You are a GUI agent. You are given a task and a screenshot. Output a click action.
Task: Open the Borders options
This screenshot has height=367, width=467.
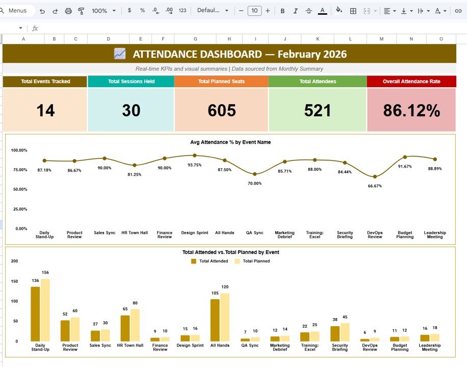(x=353, y=10)
